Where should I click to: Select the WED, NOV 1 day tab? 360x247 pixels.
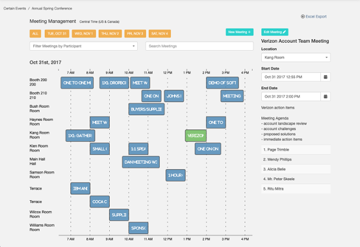click(84, 34)
